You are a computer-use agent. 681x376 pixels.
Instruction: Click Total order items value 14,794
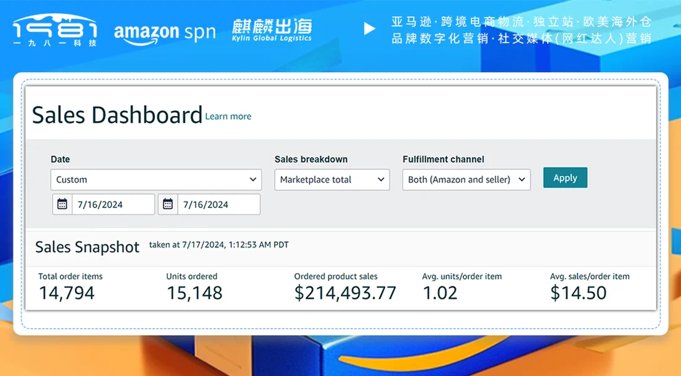(x=66, y=293)
